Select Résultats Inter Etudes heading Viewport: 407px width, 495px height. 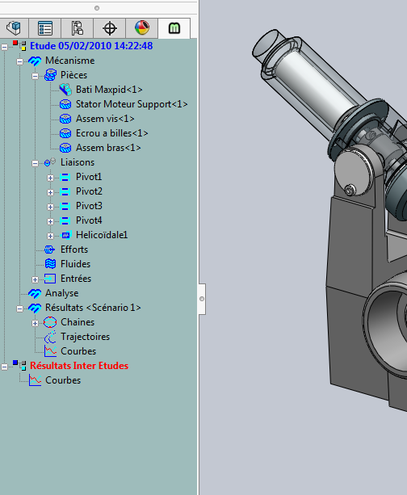pyautogui.click(x=79, y=366)
